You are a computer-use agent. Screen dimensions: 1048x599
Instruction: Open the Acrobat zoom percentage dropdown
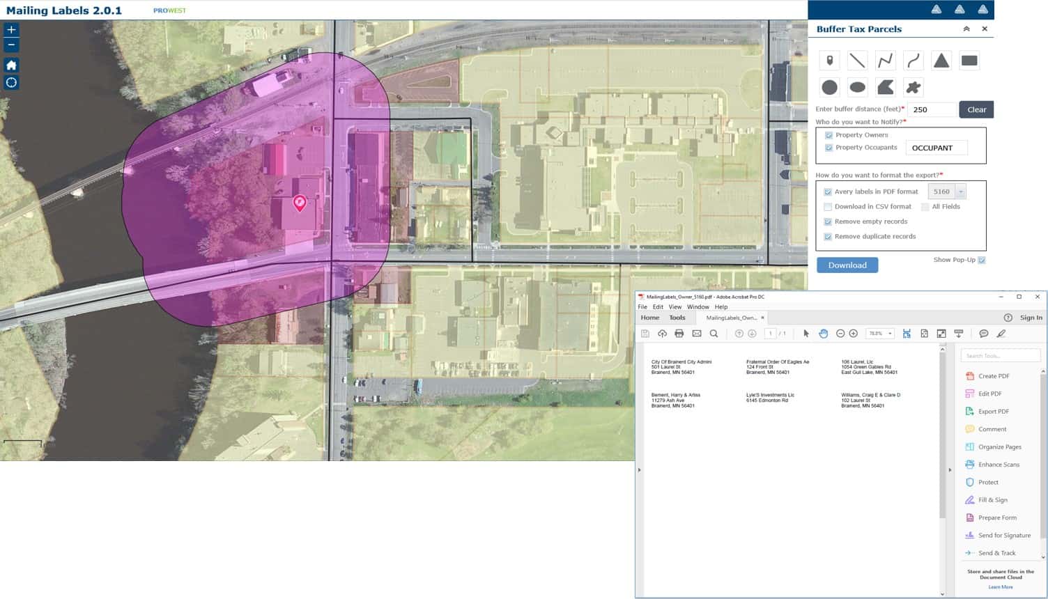pos(889,334)
